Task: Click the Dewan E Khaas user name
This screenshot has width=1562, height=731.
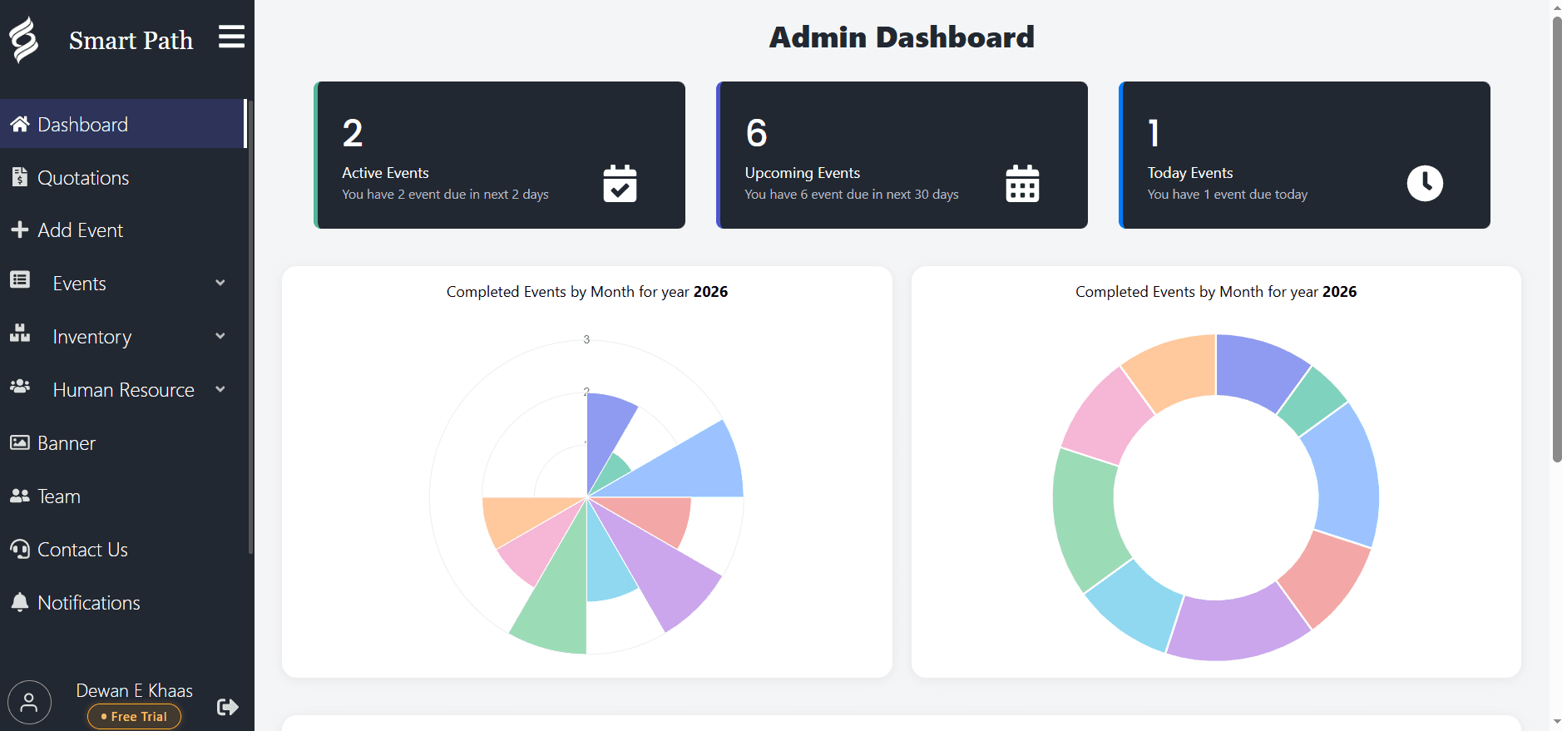Action: pos(135,690)
